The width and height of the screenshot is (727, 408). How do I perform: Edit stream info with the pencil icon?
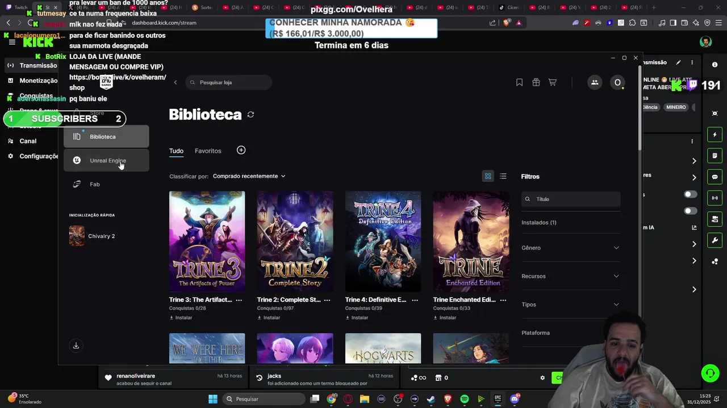point(678,62)
